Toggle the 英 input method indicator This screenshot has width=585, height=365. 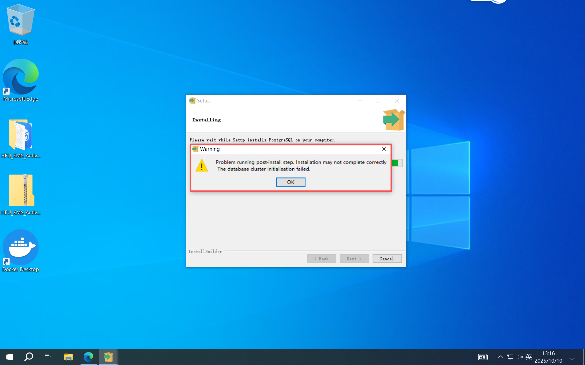(x=528, y=357)
